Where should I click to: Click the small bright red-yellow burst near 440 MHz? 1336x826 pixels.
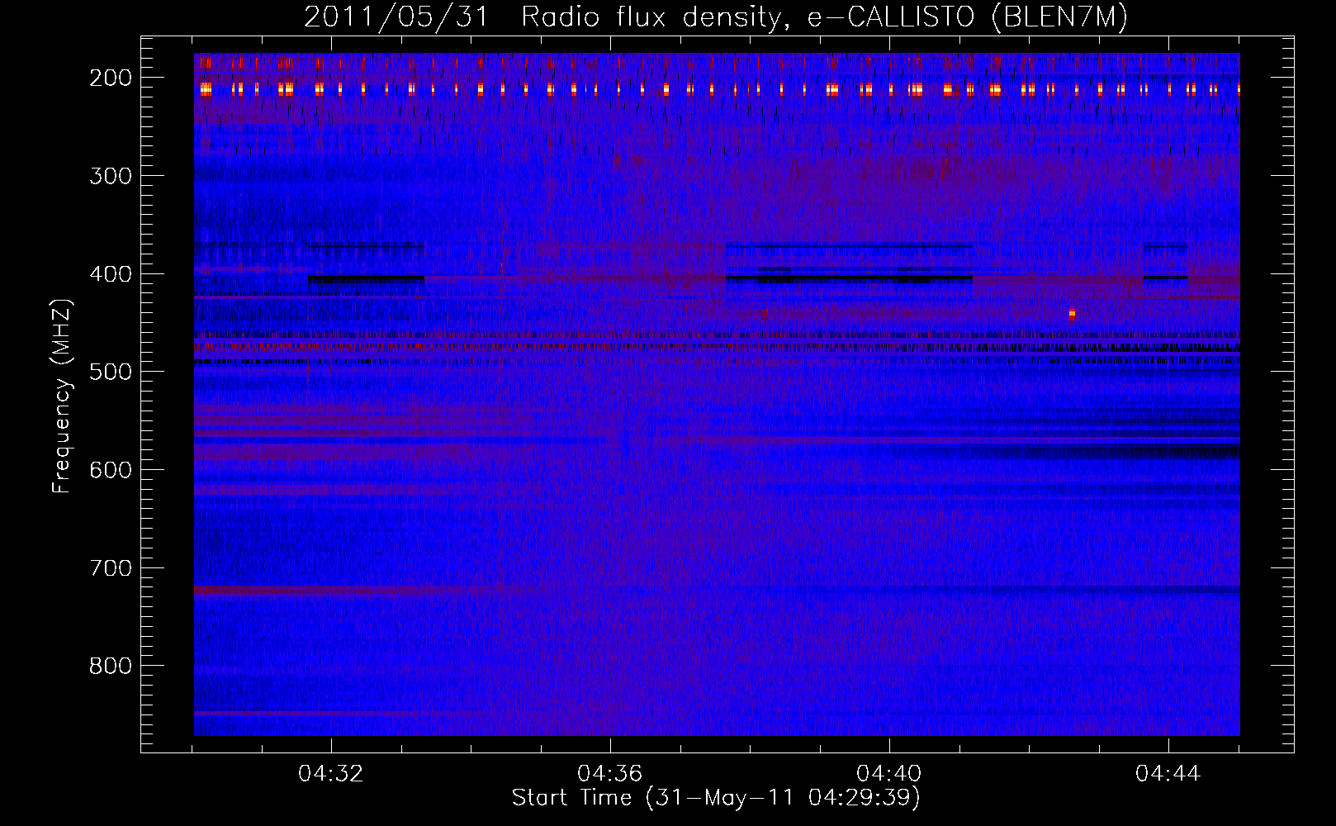pyautogui.click(x=1072, y=314)
